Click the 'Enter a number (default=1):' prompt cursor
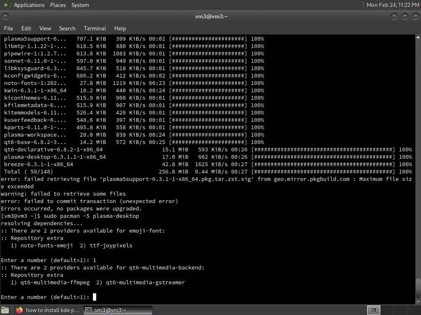The height and width of the screenshot is (315, 421). pyautogui.click(x=95, y=297)
